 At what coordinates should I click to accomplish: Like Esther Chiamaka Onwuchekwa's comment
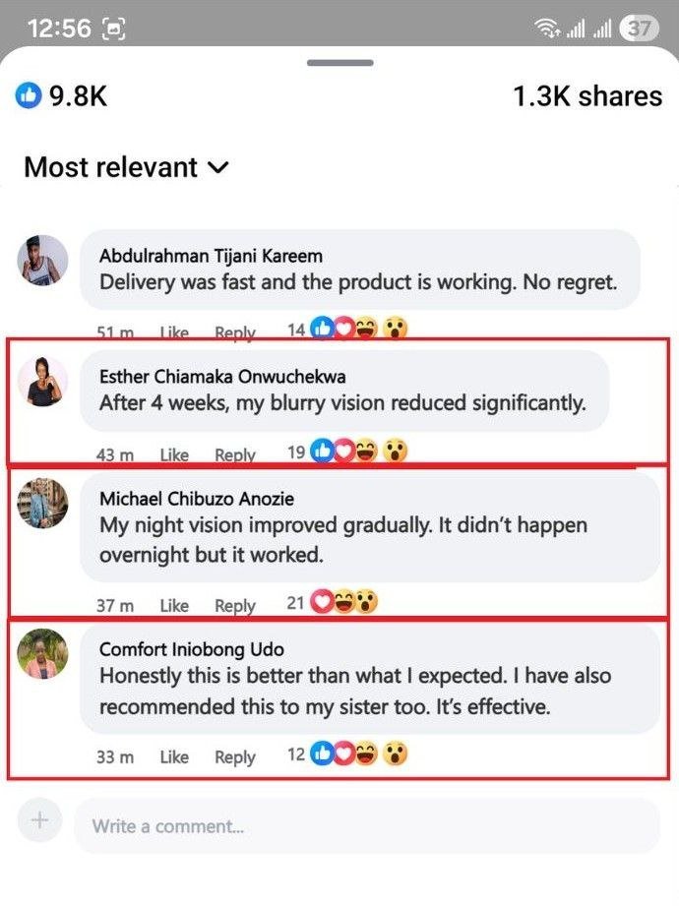(174, 454)
